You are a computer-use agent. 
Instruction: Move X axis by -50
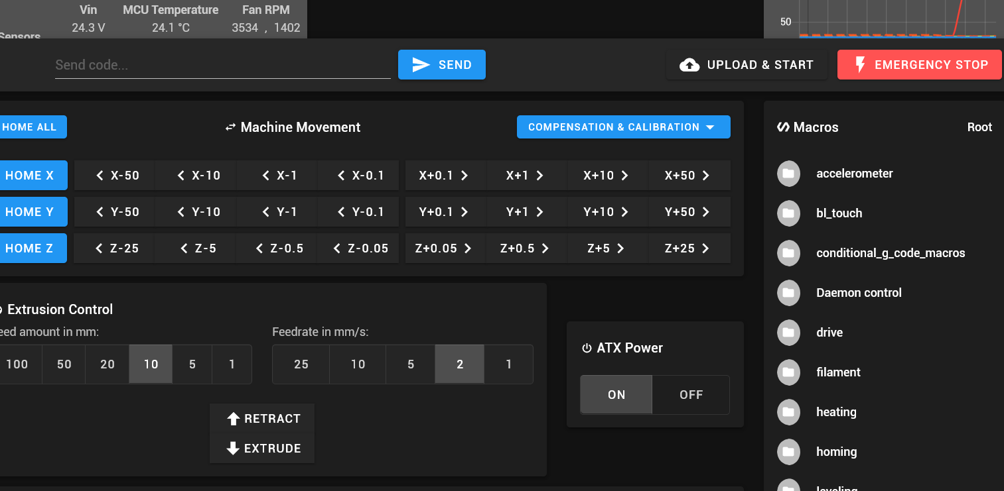[115, 176]
